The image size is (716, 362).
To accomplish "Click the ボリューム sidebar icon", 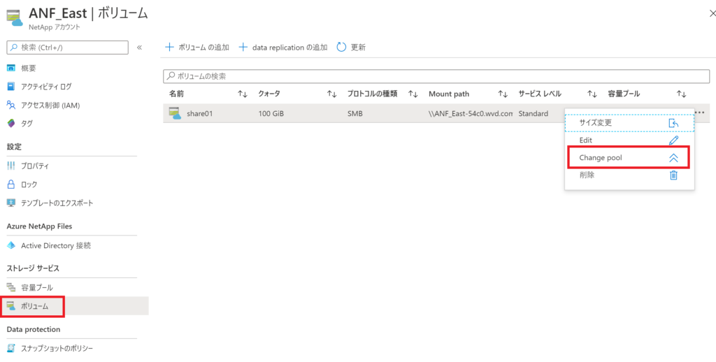I will [x=11, y=306].
